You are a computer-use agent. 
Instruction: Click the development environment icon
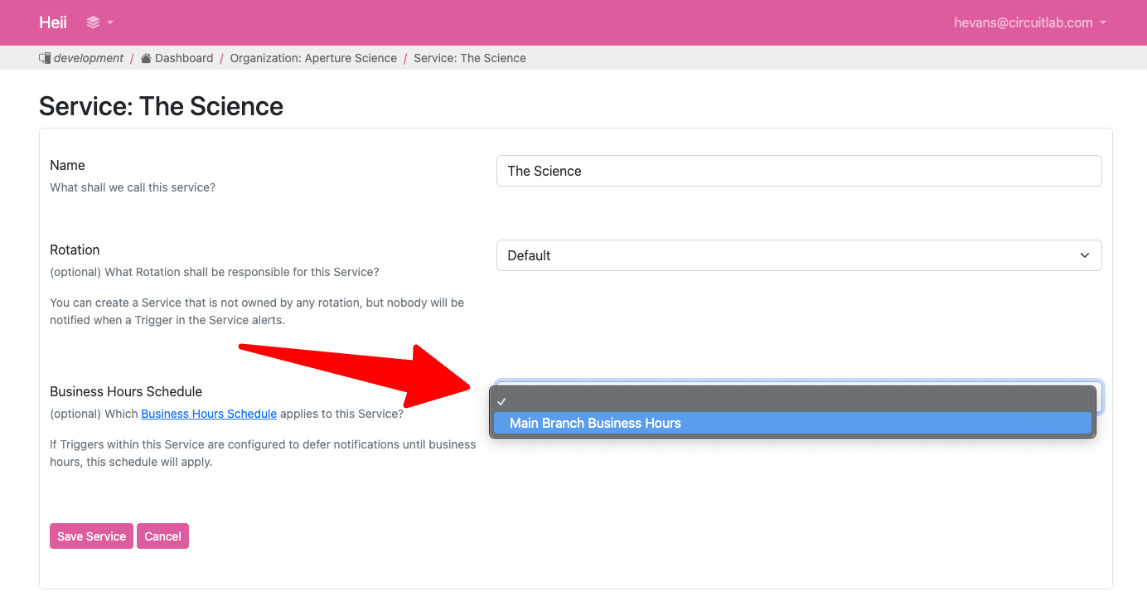[x=45, y=58]
